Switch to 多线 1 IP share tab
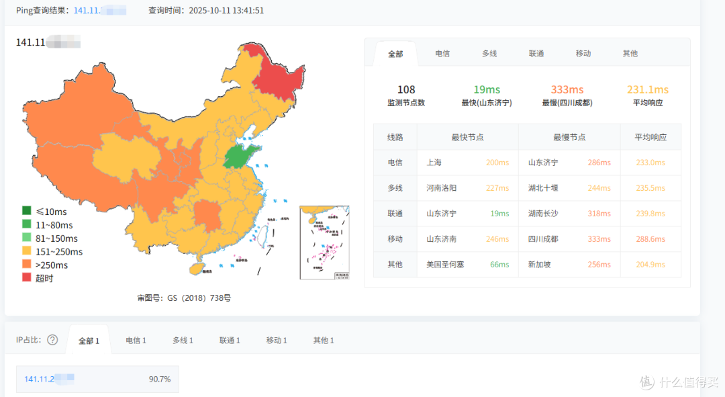Screen dimensions: 725x397 click(x=183, y=340)
